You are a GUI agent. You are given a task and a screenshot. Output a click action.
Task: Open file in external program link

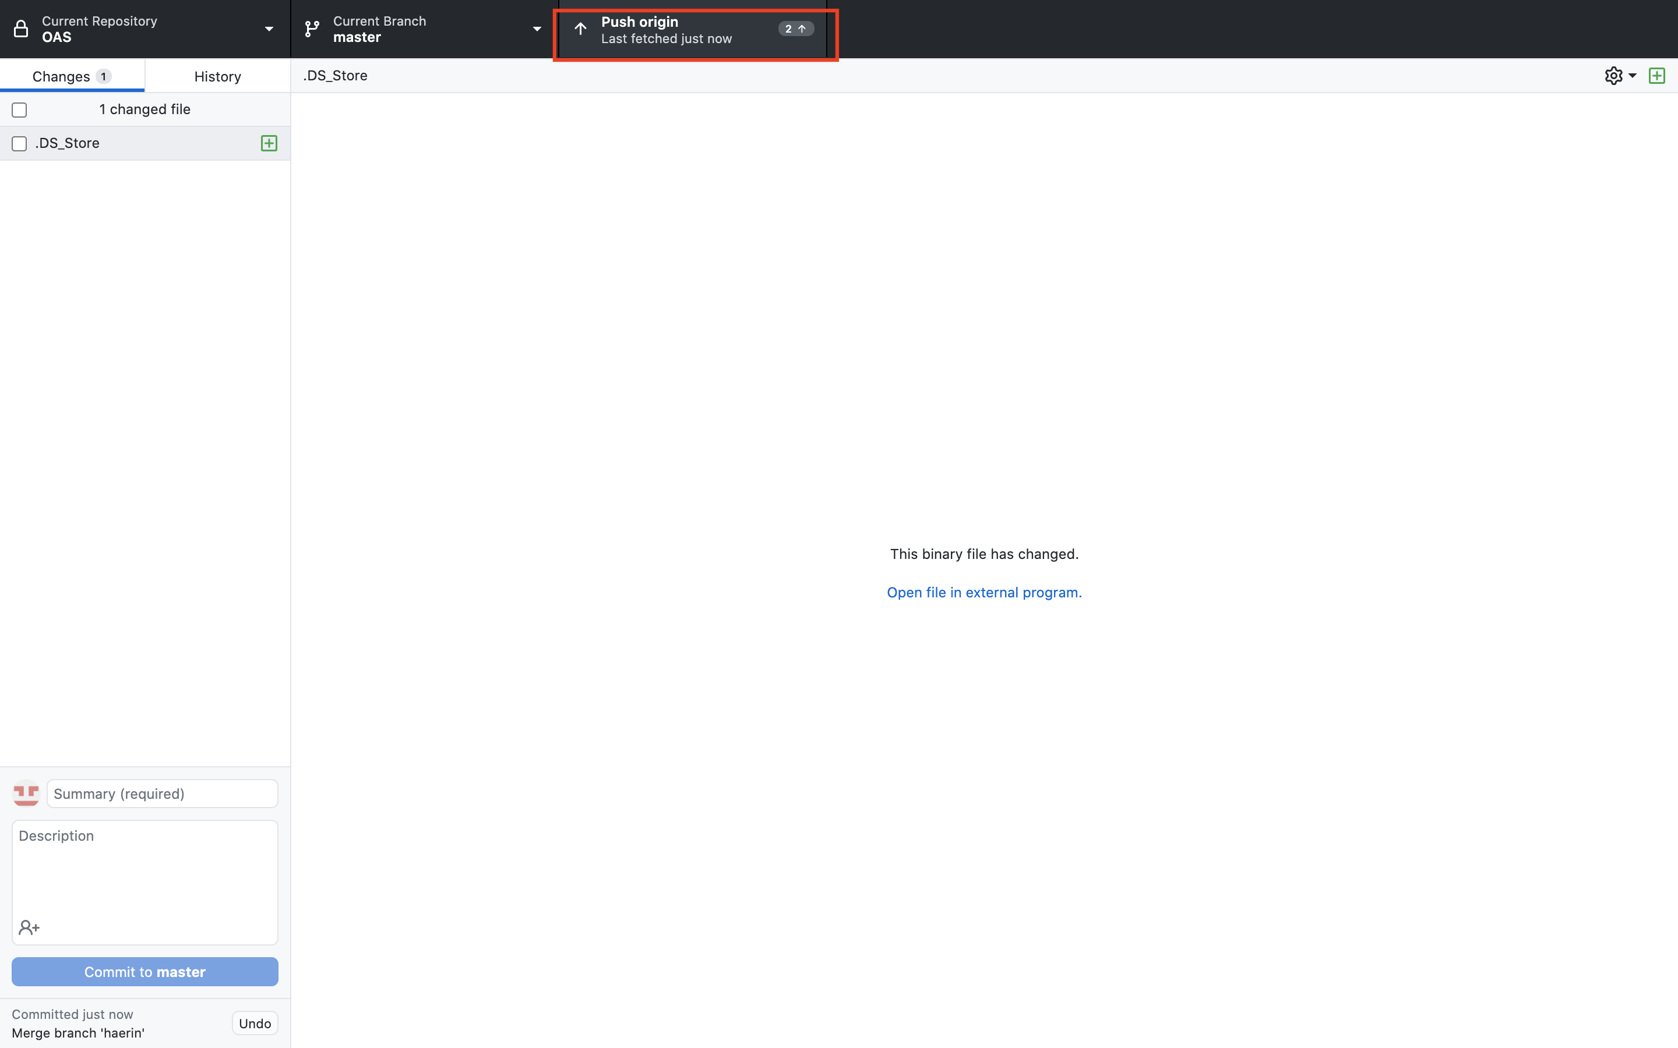click(984, 593)
